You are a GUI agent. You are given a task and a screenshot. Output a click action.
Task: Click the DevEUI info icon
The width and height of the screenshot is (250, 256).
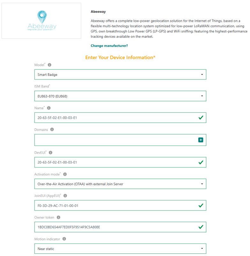[51, 153]
